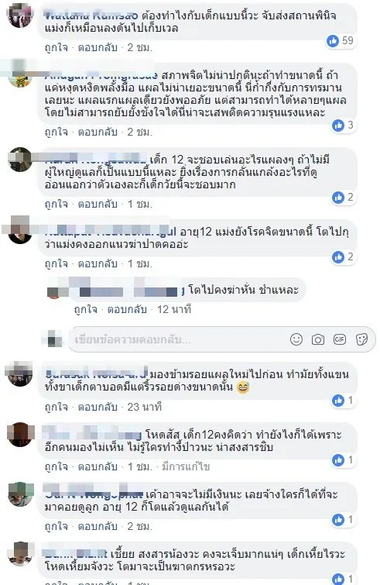
Task: Click the like count on เชี้ย สงสารน้อง comment
Action: click(343, 579)
